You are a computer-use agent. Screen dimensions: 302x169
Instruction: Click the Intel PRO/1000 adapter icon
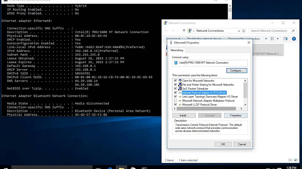(x=175, y=63)
